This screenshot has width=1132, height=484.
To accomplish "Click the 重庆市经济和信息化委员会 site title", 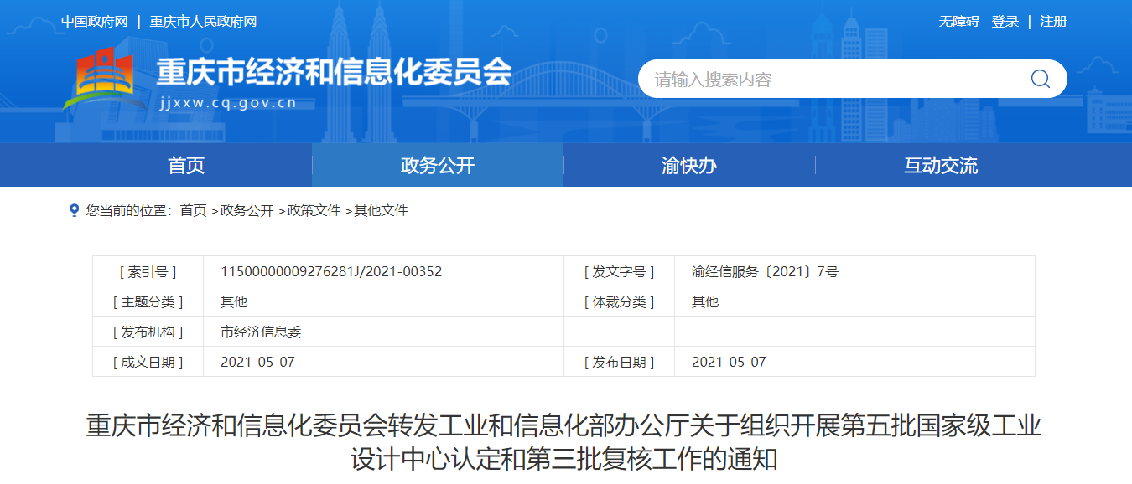I will tap(334, 72).
